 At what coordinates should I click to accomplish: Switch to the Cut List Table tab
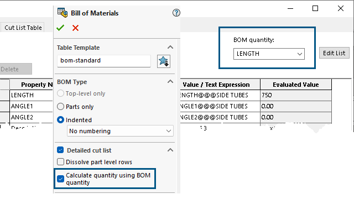(x=23, y=28)
